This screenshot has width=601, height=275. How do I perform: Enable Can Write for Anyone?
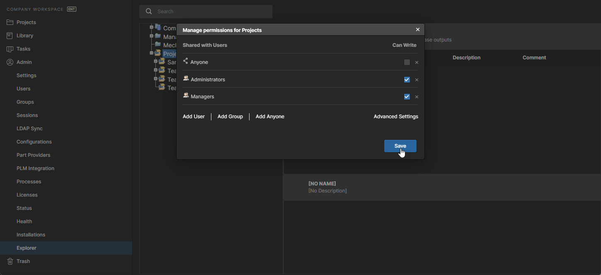[x=407, y=62]
